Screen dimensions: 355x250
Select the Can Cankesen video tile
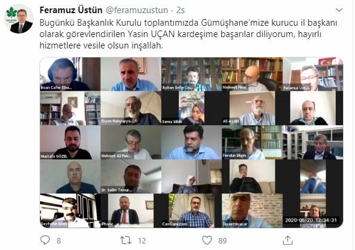pyautogui.click(x=191, y=211)
